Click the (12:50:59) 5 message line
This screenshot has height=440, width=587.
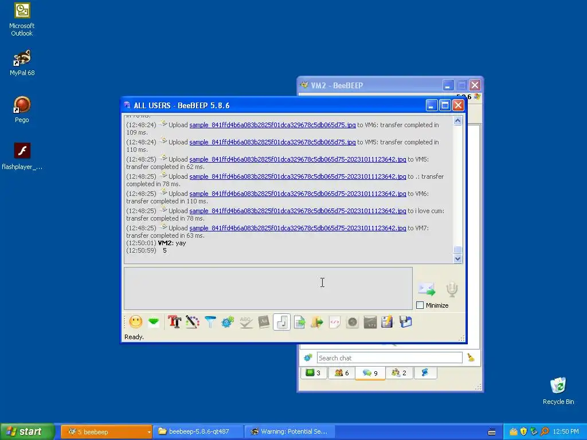[146, 251]
